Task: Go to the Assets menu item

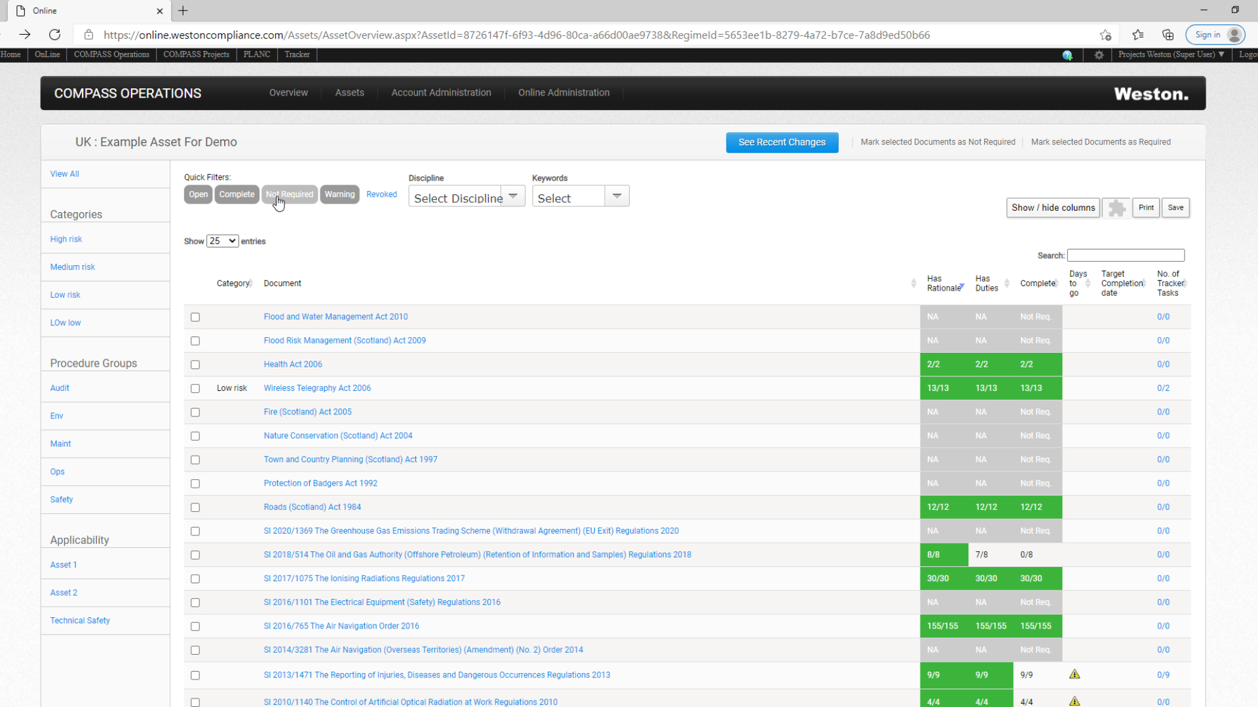Action: click(349, 93)
